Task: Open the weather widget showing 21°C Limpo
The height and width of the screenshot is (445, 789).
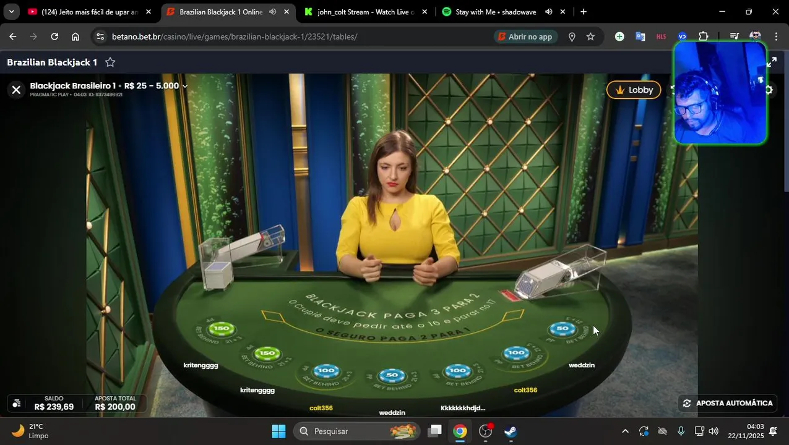Action: [30, 431]
